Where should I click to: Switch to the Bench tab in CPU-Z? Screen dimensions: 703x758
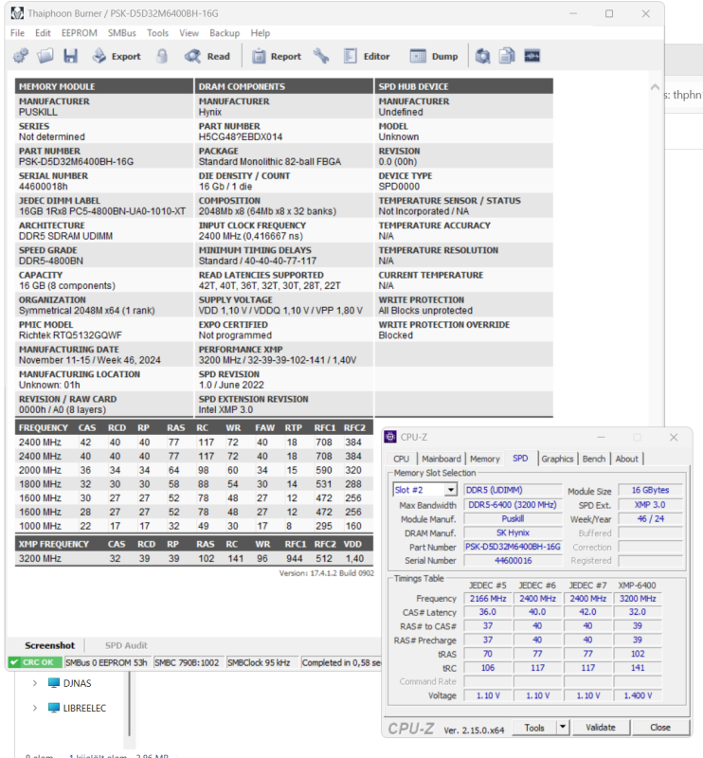(594, 459)
